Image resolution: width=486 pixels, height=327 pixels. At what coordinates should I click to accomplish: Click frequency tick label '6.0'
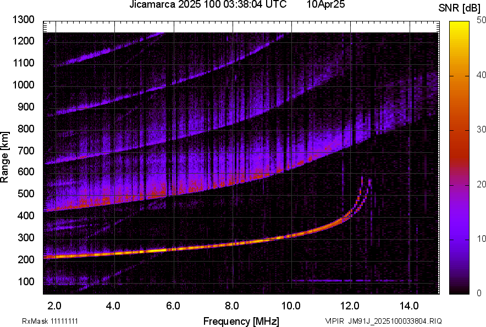click(173, 306)
